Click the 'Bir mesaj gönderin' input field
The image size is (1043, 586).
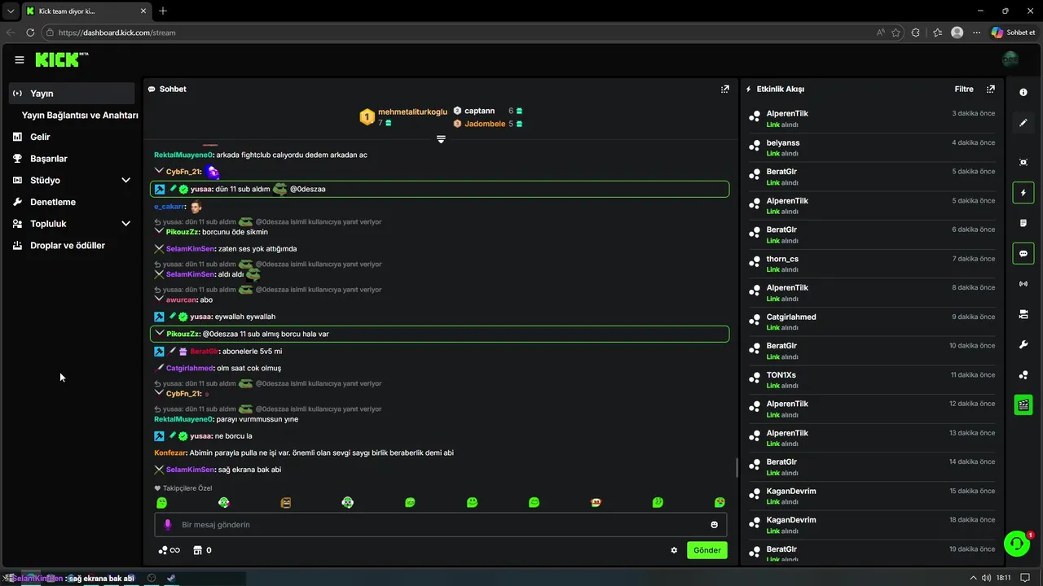(x=440, y=525)
